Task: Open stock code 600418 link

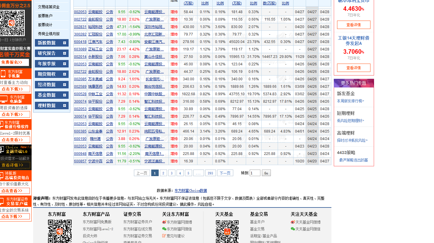Action: pos(80,42)
